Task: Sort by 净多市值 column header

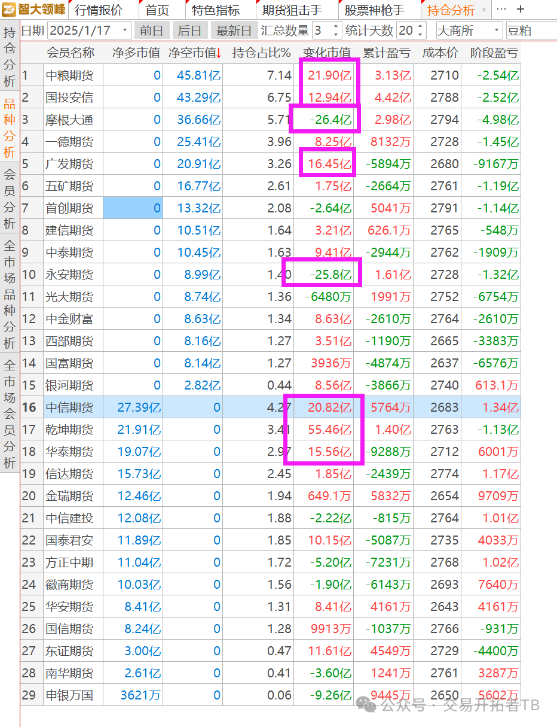Action: click(x=136, y=53)
